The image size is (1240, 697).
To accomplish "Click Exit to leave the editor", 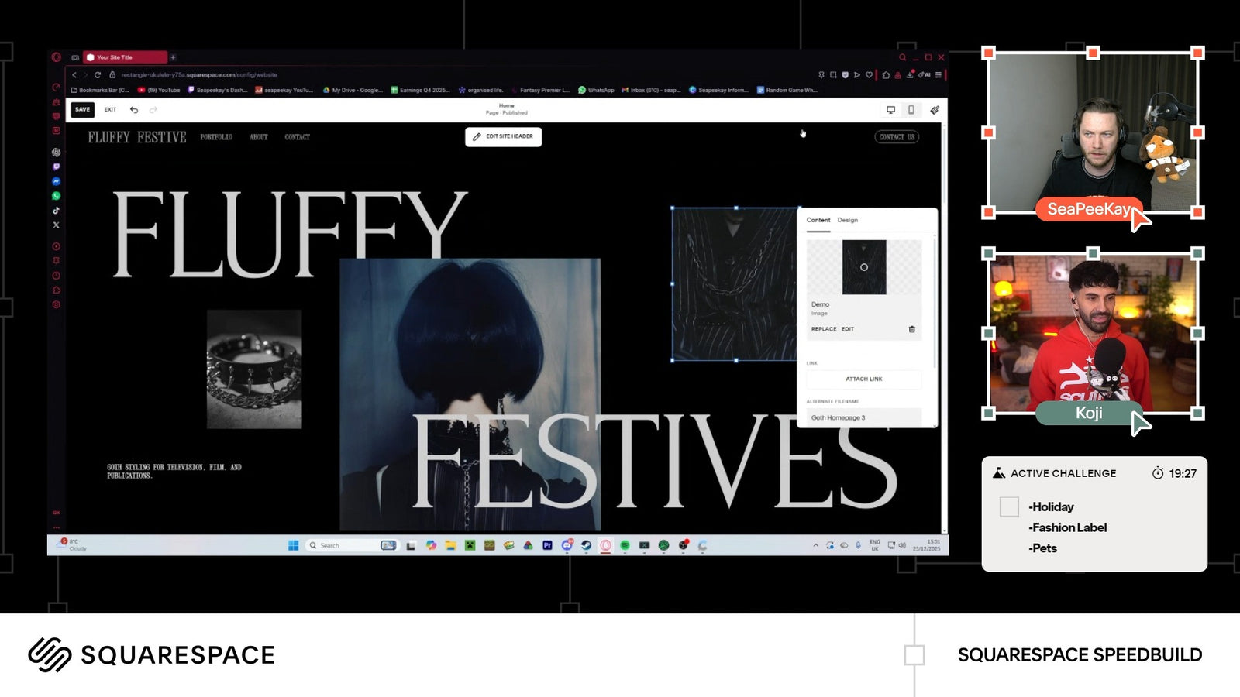I will point(110,110).
